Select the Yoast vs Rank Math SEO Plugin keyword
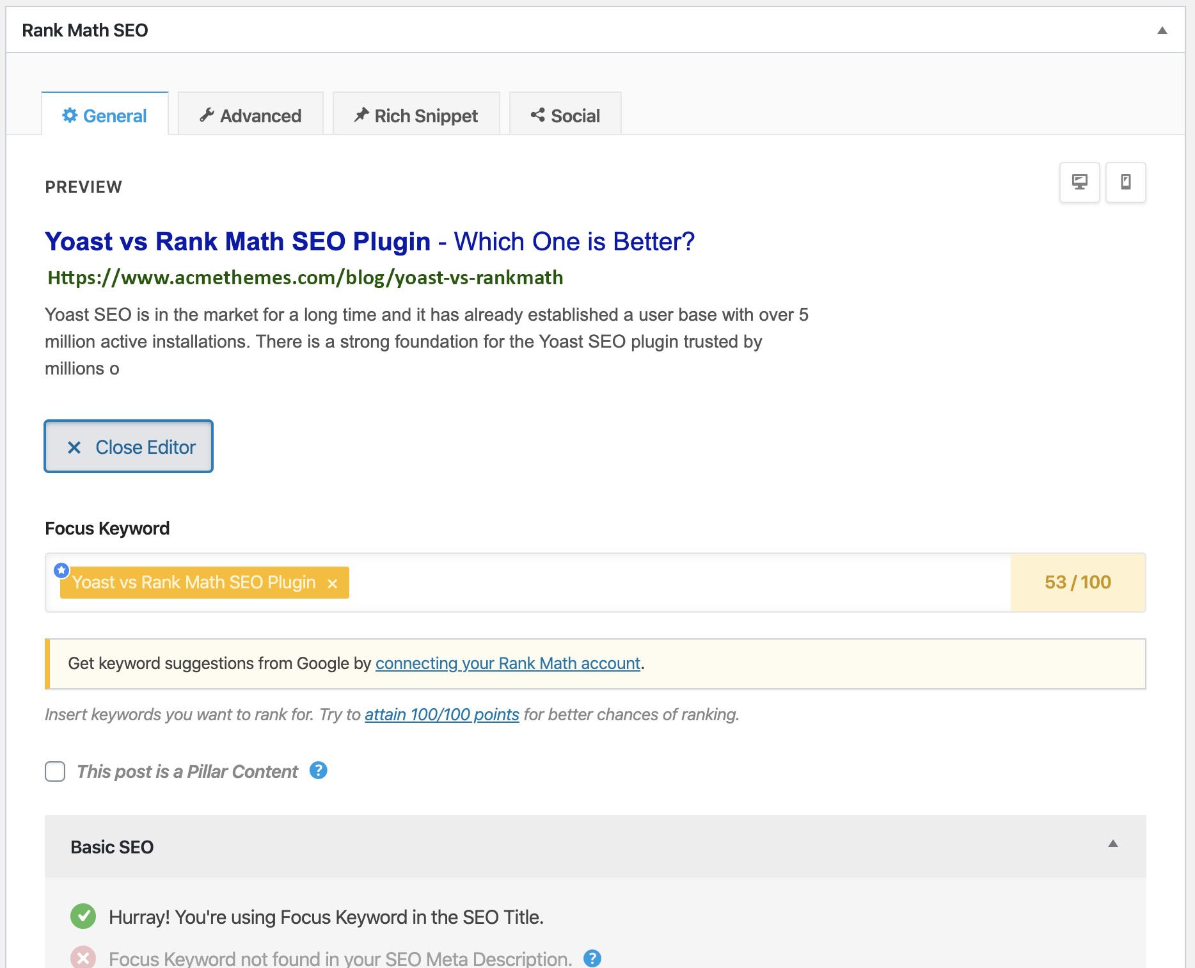The width and height of the screenshot is (1195, 968). (194, 582)
